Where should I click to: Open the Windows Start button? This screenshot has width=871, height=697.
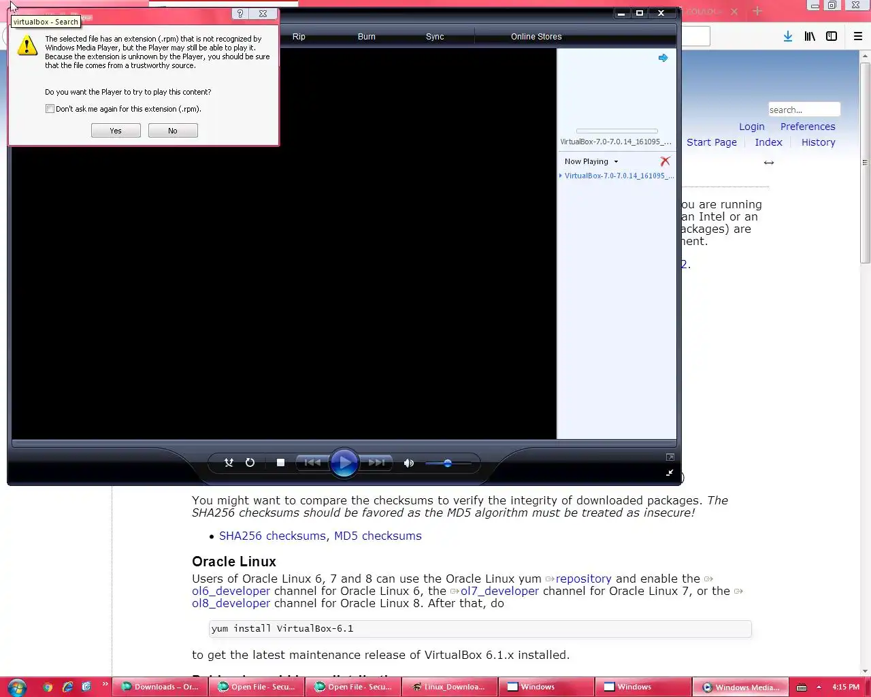pyautogui.click(x=16, y=687)
